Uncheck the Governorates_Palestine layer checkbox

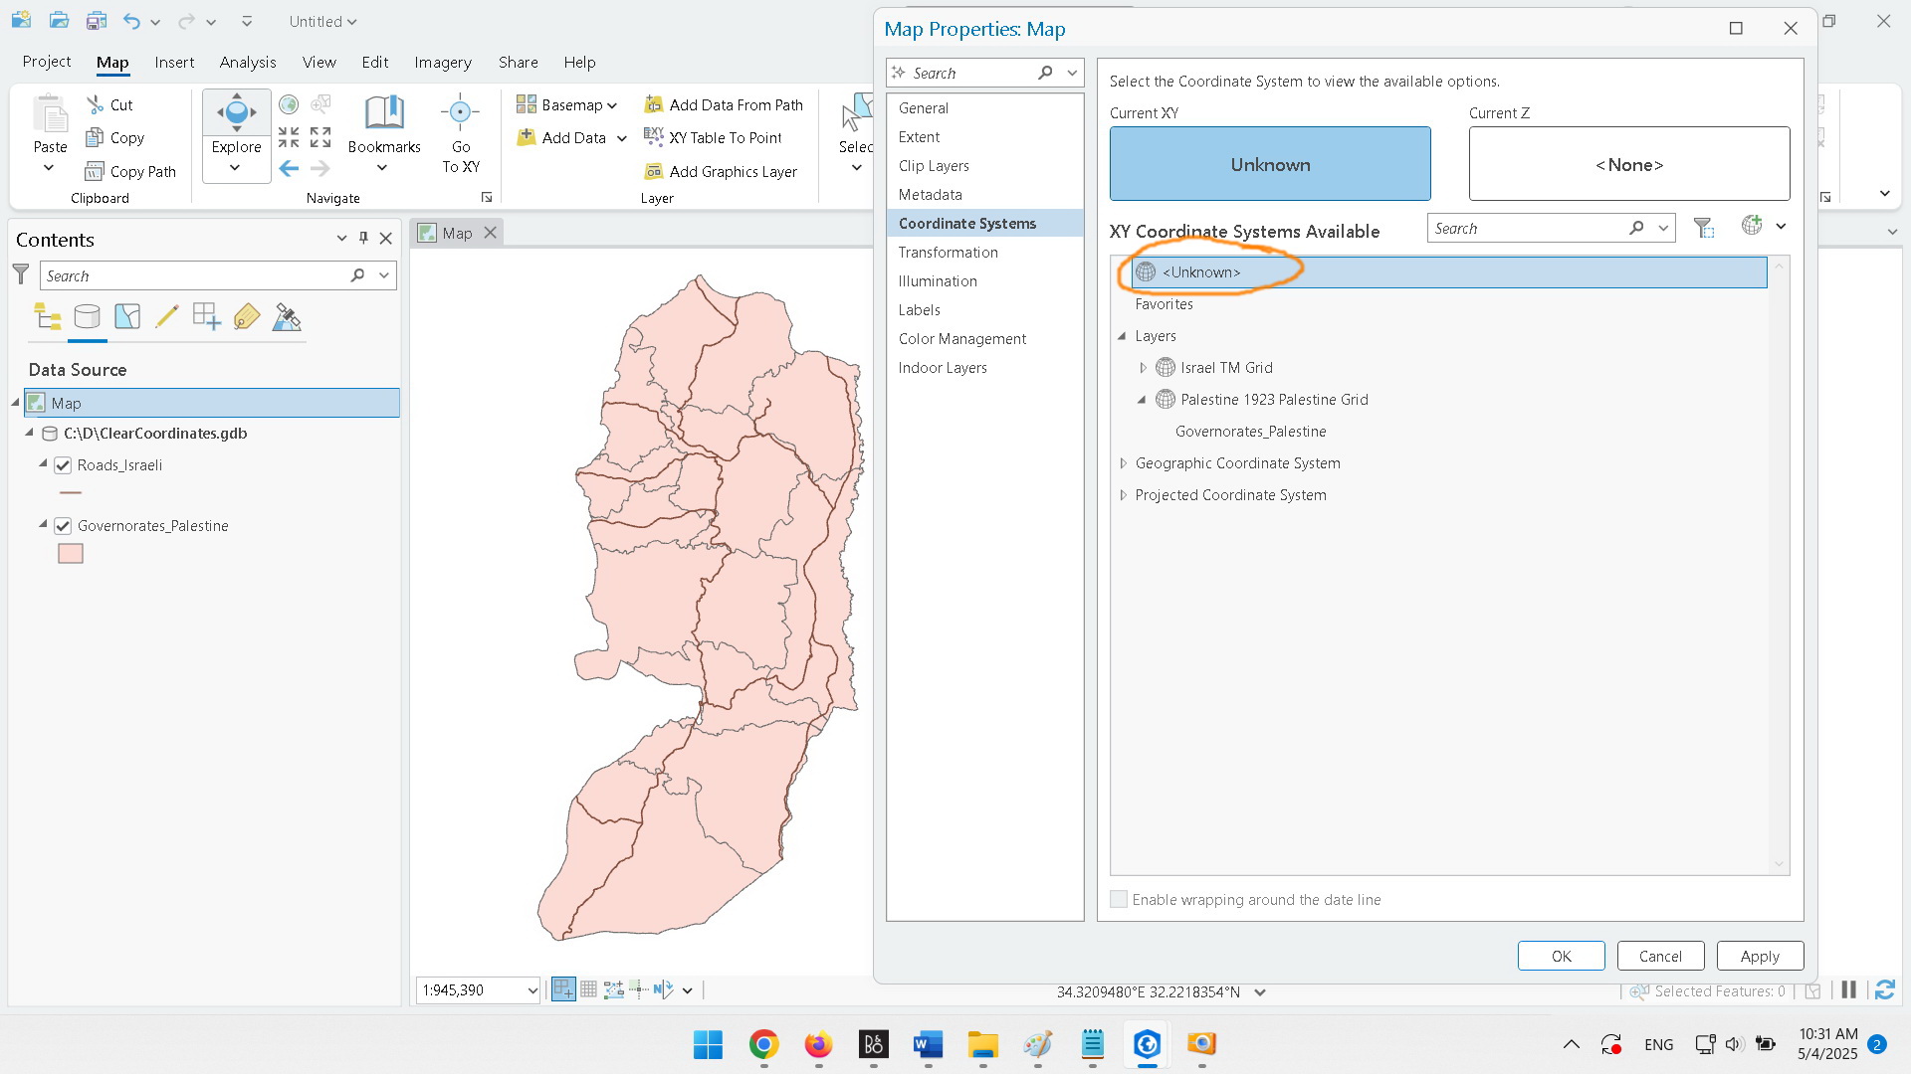pyautogui.click(x=63, y=526)
